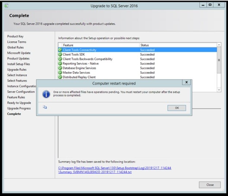228x196 pixels.
Task: Select the License Terms step
Action: (x=17, y=42)
